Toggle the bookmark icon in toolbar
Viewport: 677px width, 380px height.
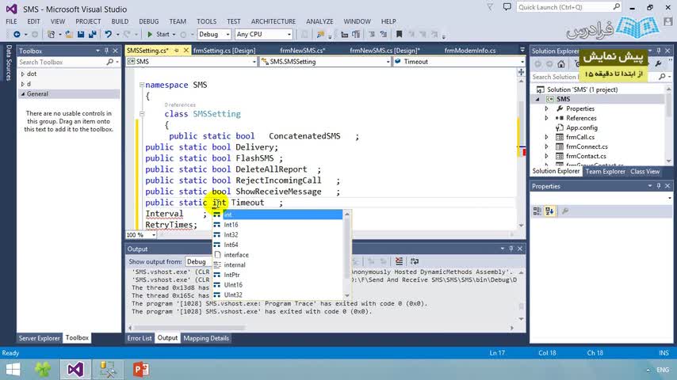coord(399,34)
